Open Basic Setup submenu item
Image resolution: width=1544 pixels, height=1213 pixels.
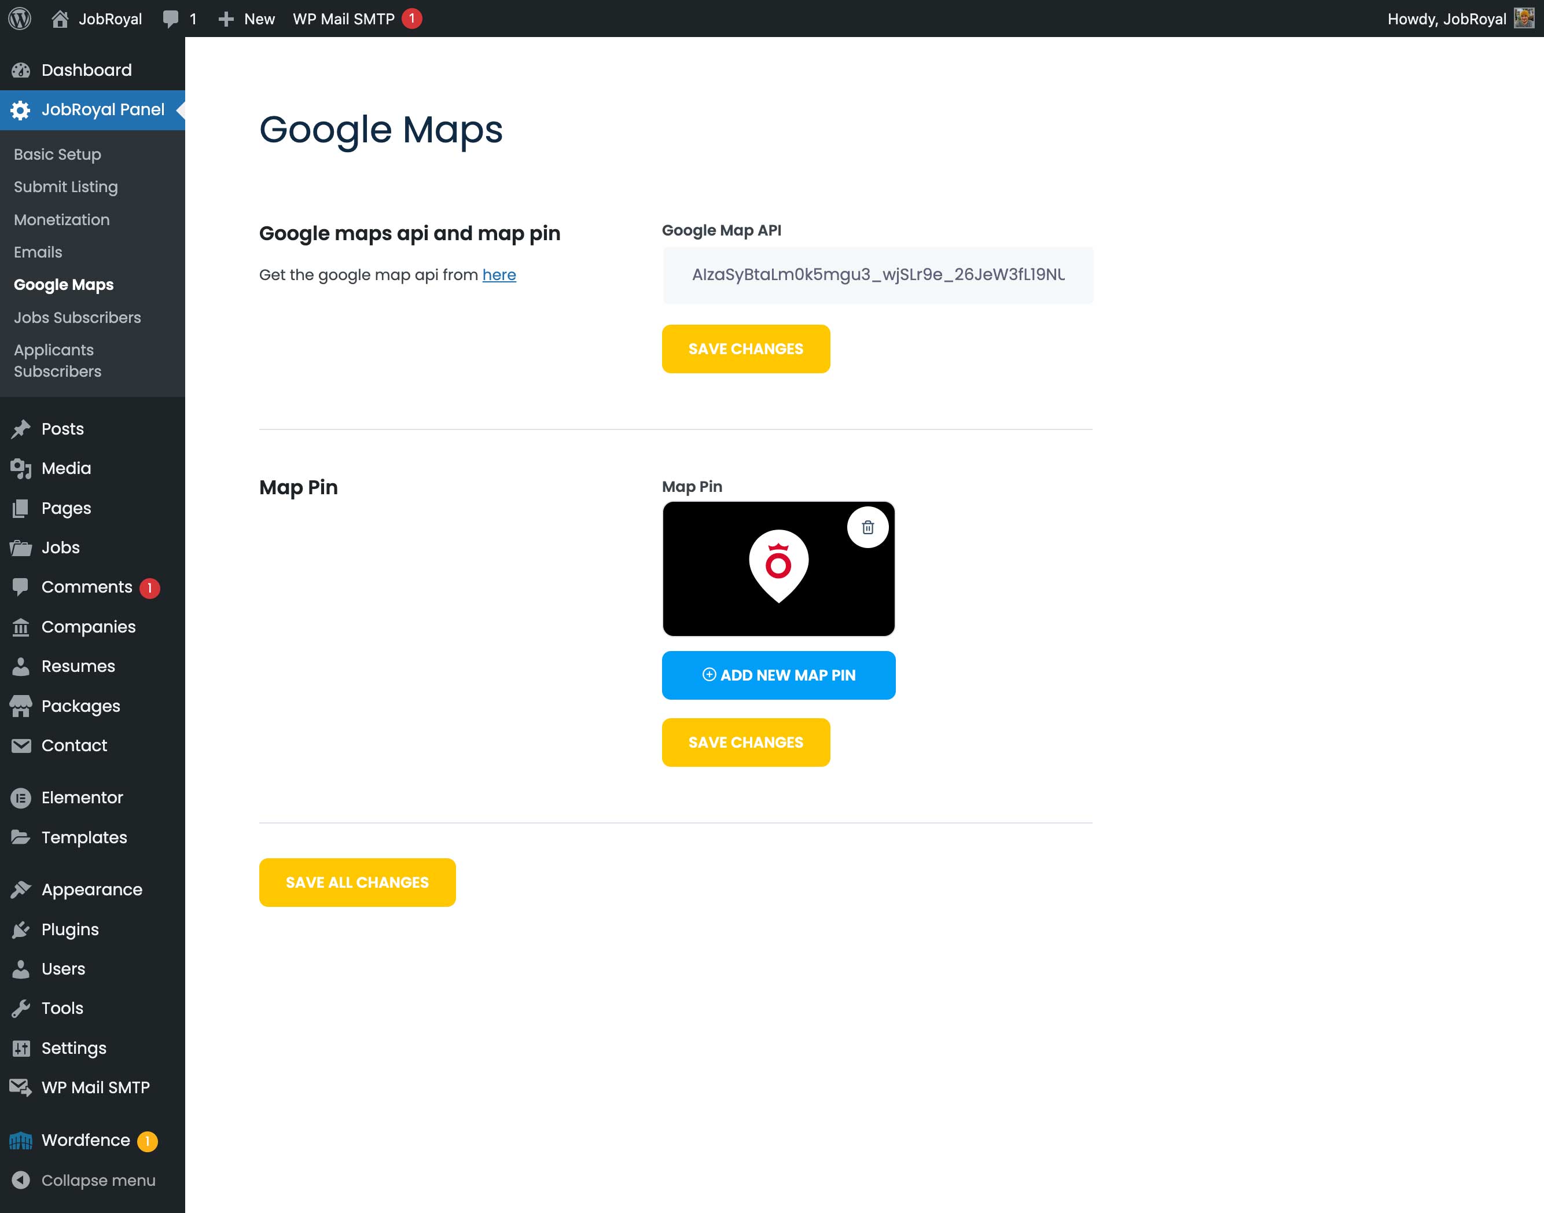(57, 154)
